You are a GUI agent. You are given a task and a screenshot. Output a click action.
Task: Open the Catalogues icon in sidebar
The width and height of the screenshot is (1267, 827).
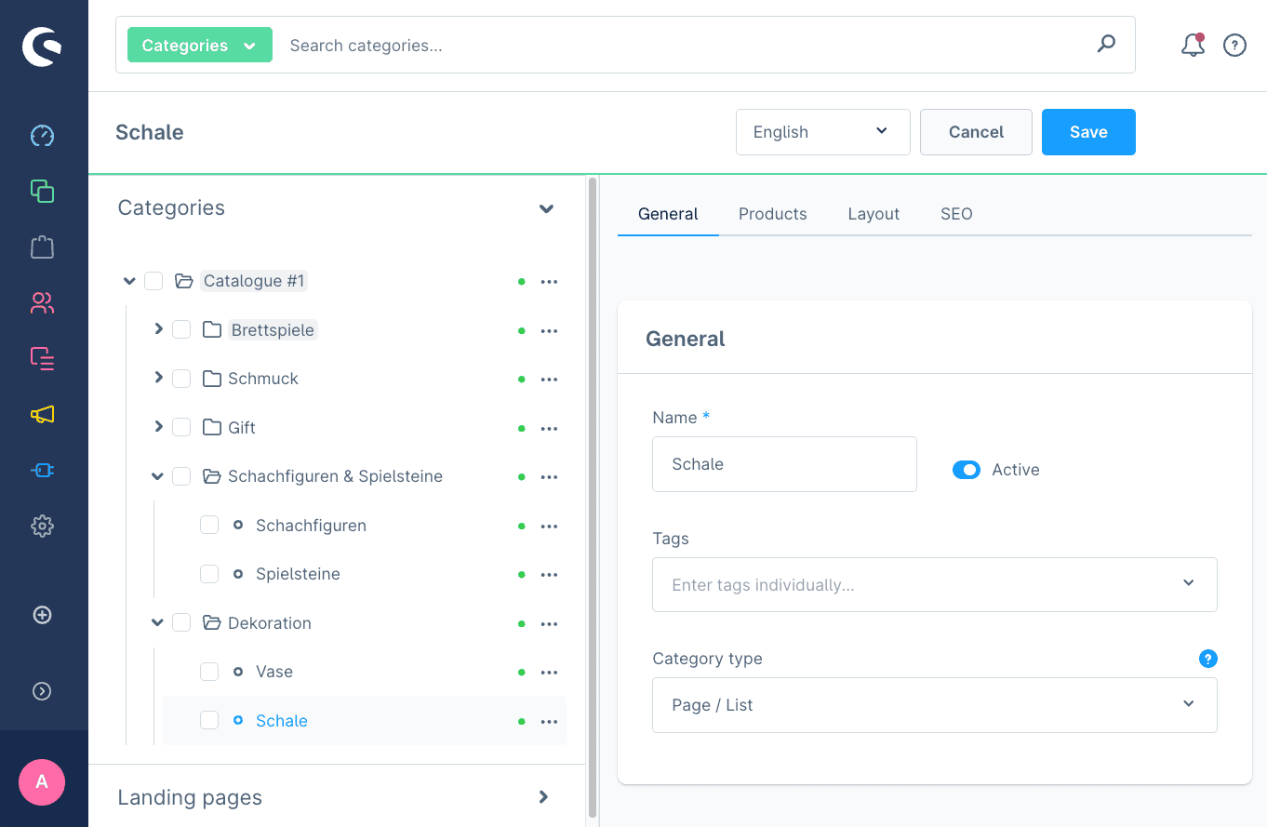pyautogui.click(x=42, y=191)
